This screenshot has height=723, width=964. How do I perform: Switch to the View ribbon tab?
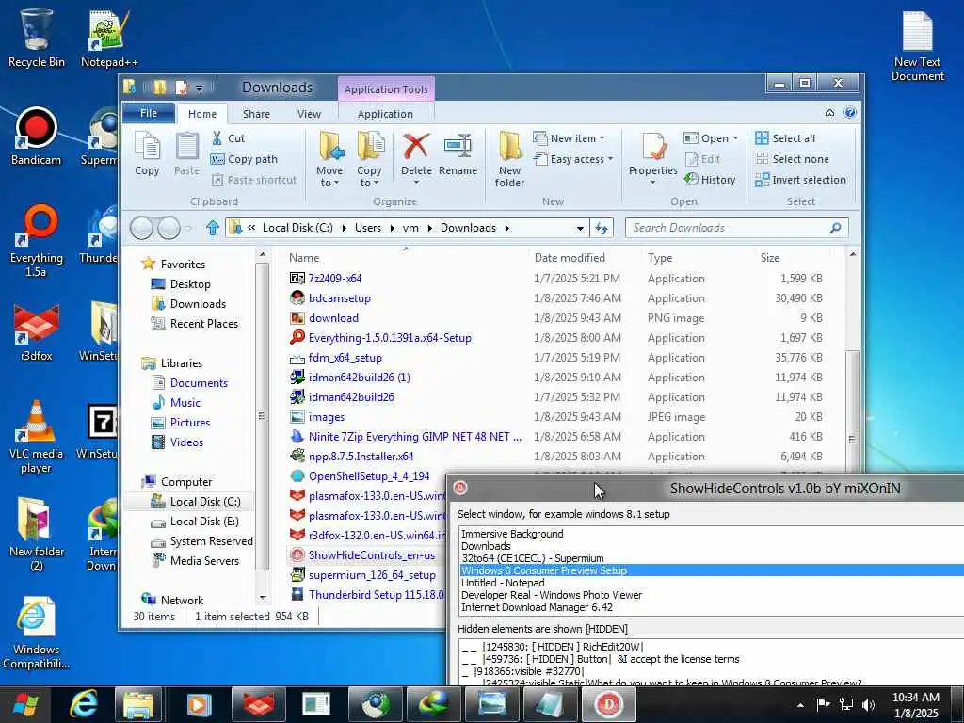click(x=309, y=114)
